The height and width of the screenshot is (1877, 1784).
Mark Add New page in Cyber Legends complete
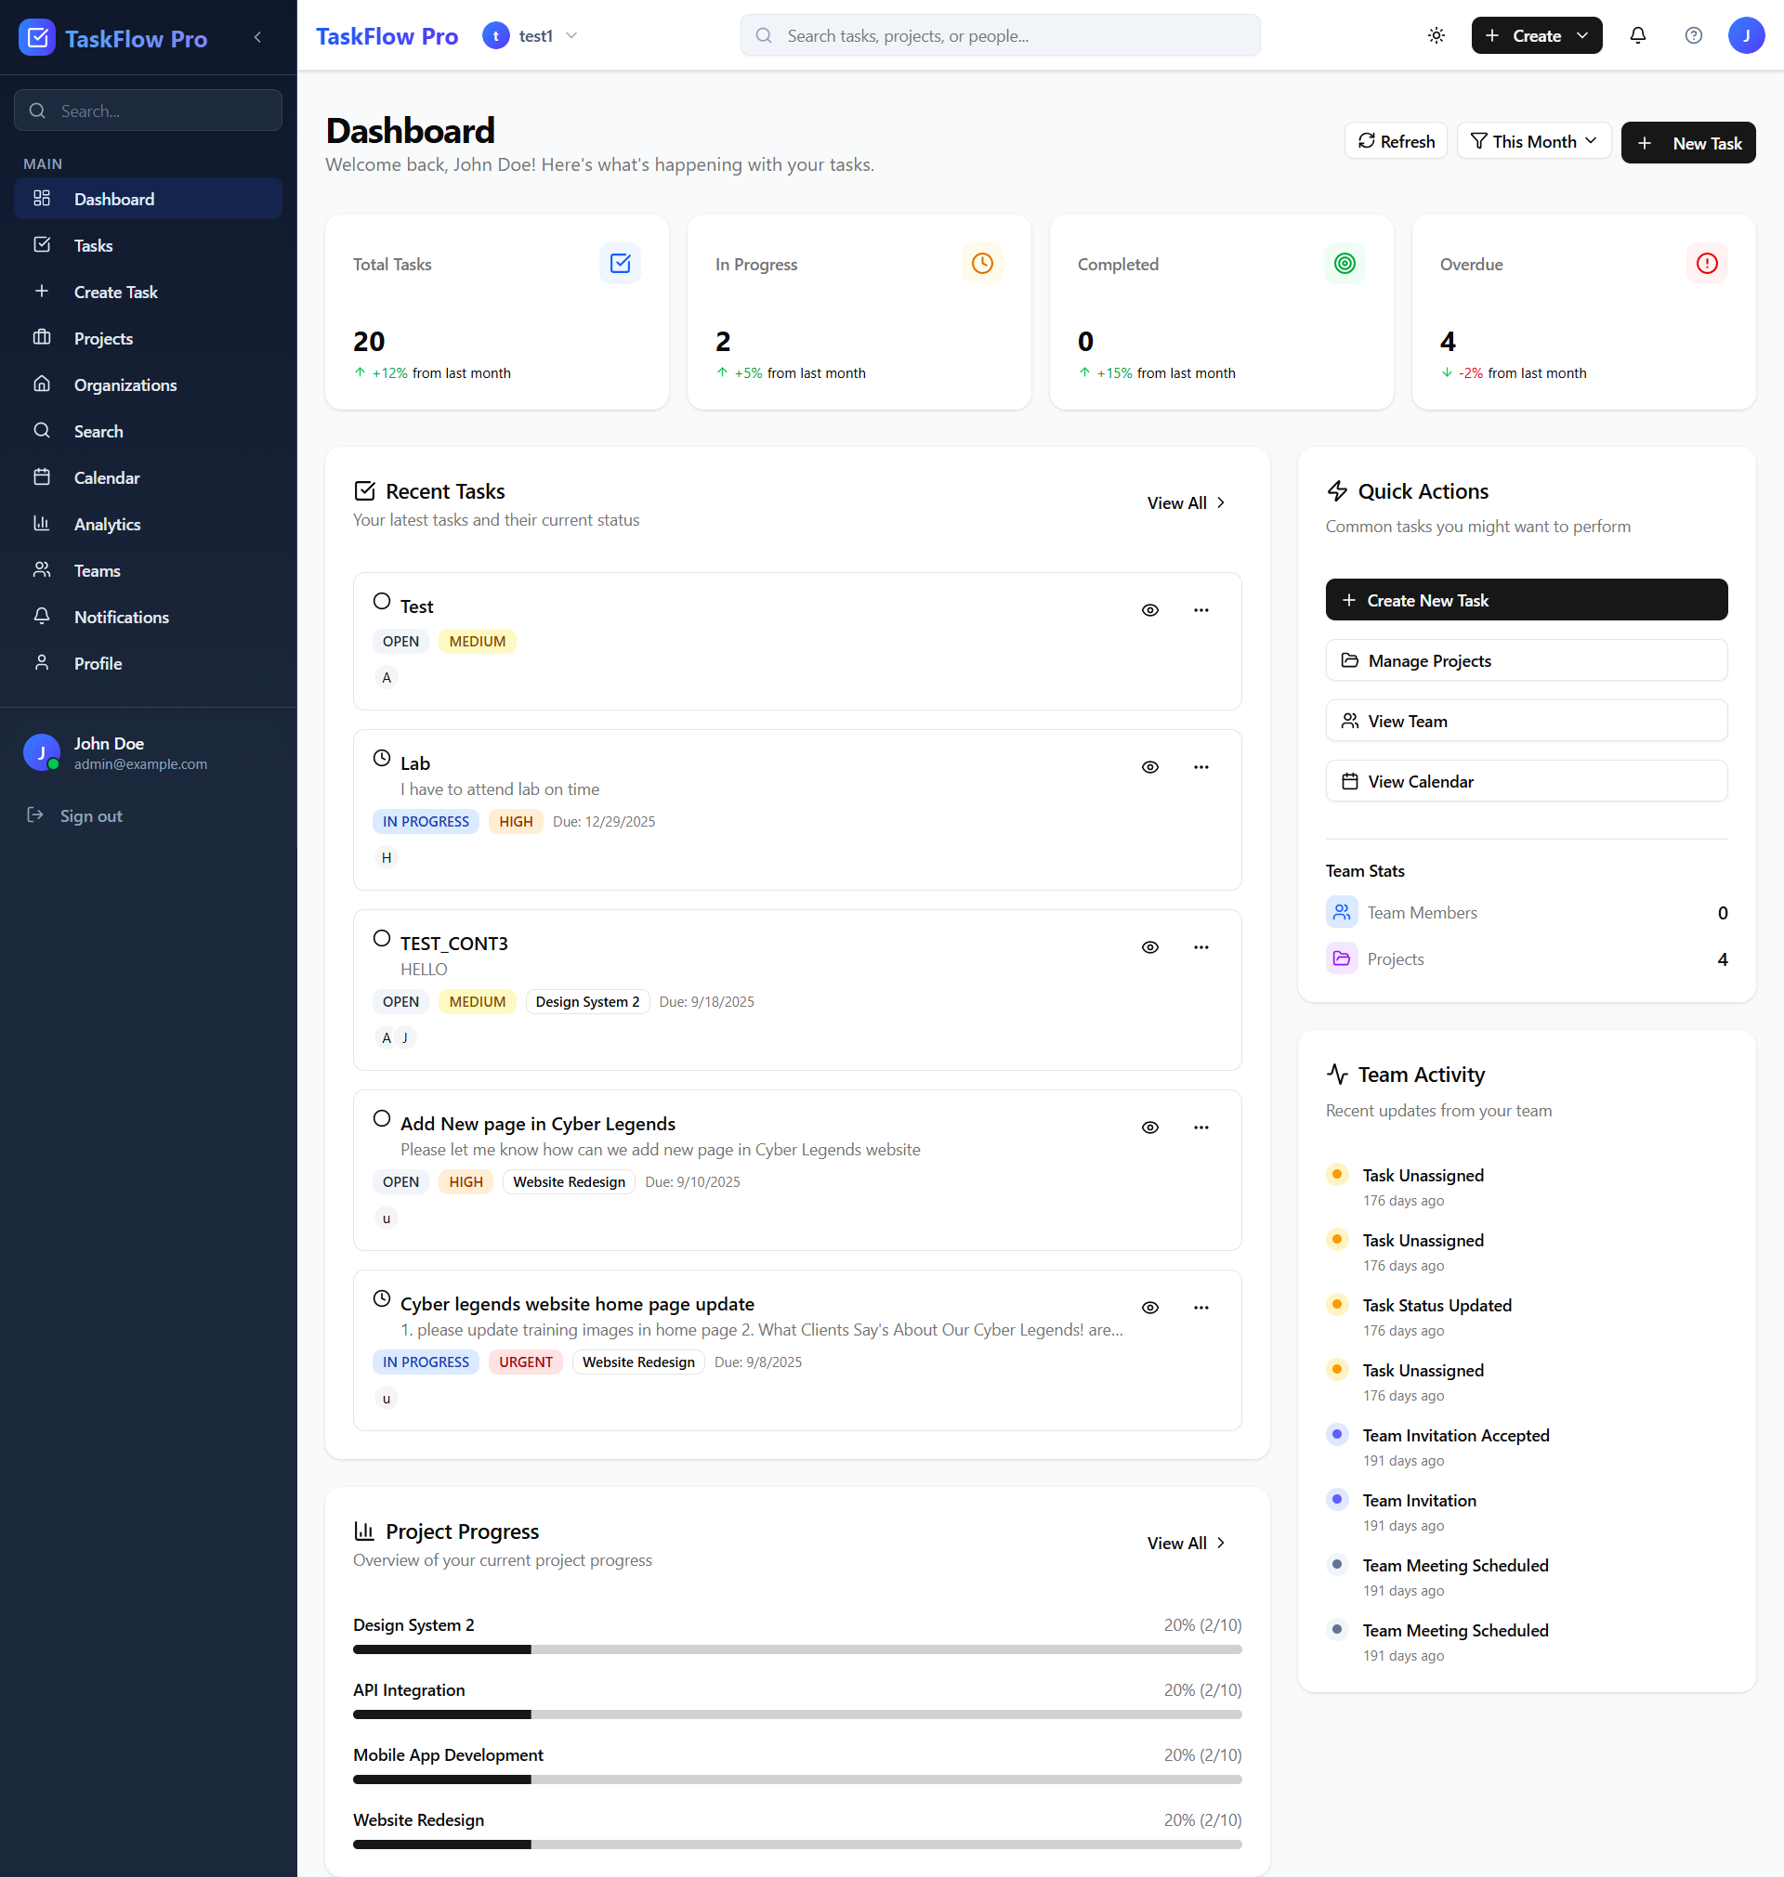tap(381, 1118)
